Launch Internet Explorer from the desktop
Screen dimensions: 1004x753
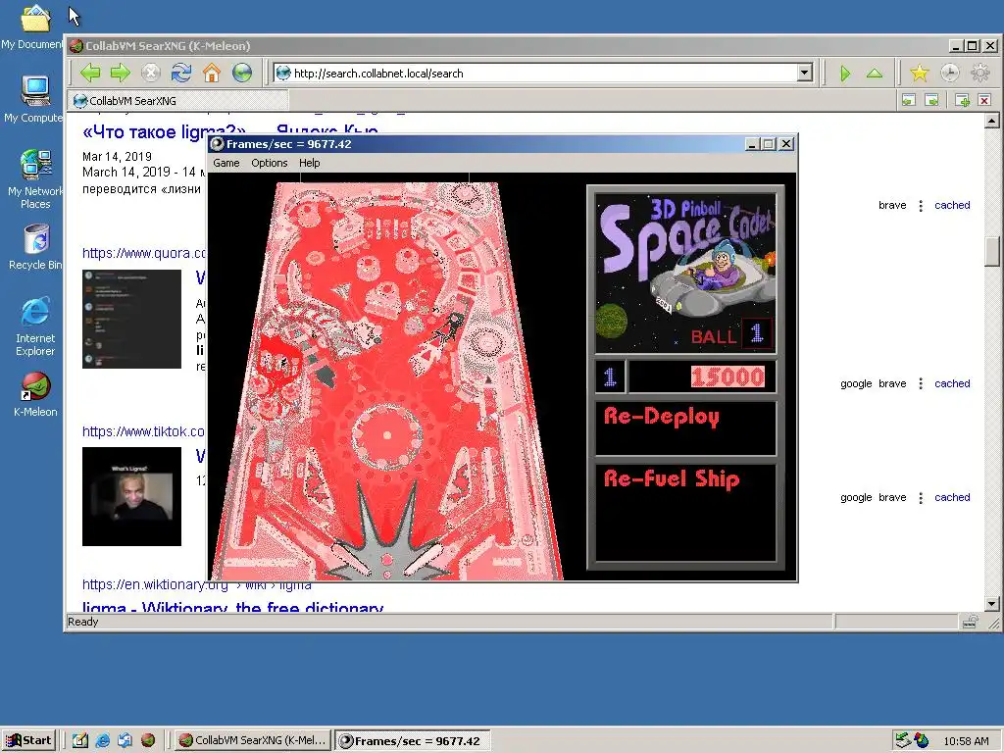pyautogui.click(x=35, y=326)
